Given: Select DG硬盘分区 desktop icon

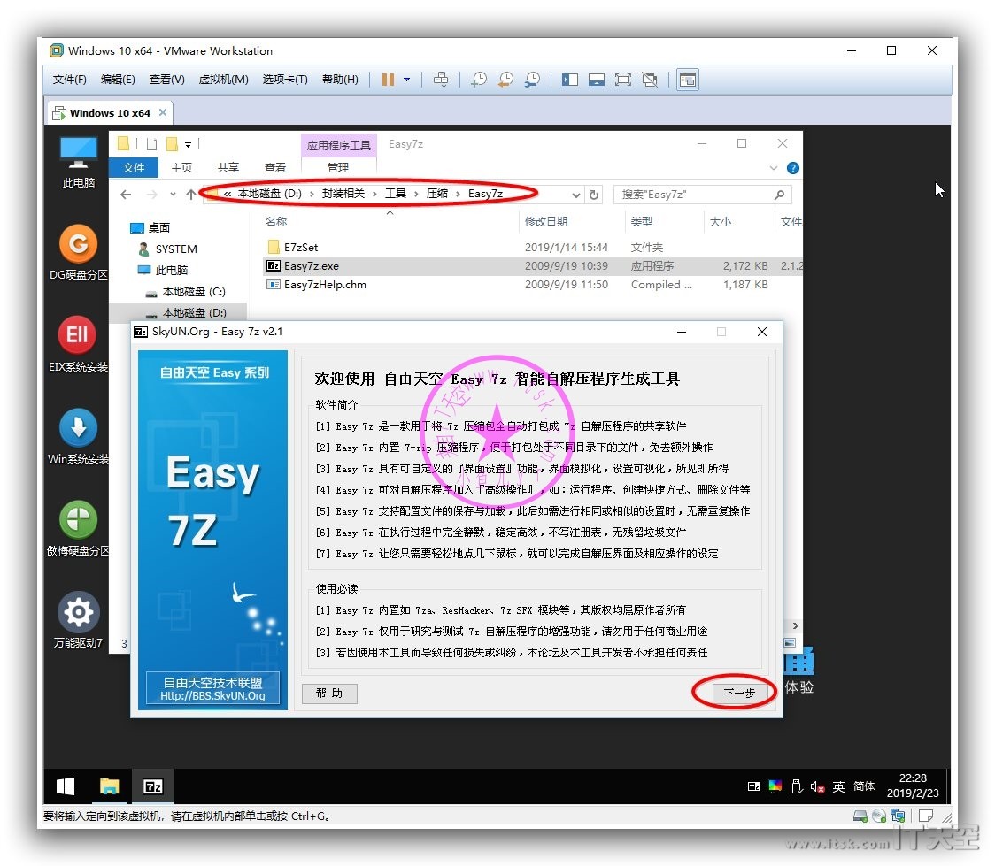Looking at the screenshot, I should pyautogui.click(x=78, y=252).
